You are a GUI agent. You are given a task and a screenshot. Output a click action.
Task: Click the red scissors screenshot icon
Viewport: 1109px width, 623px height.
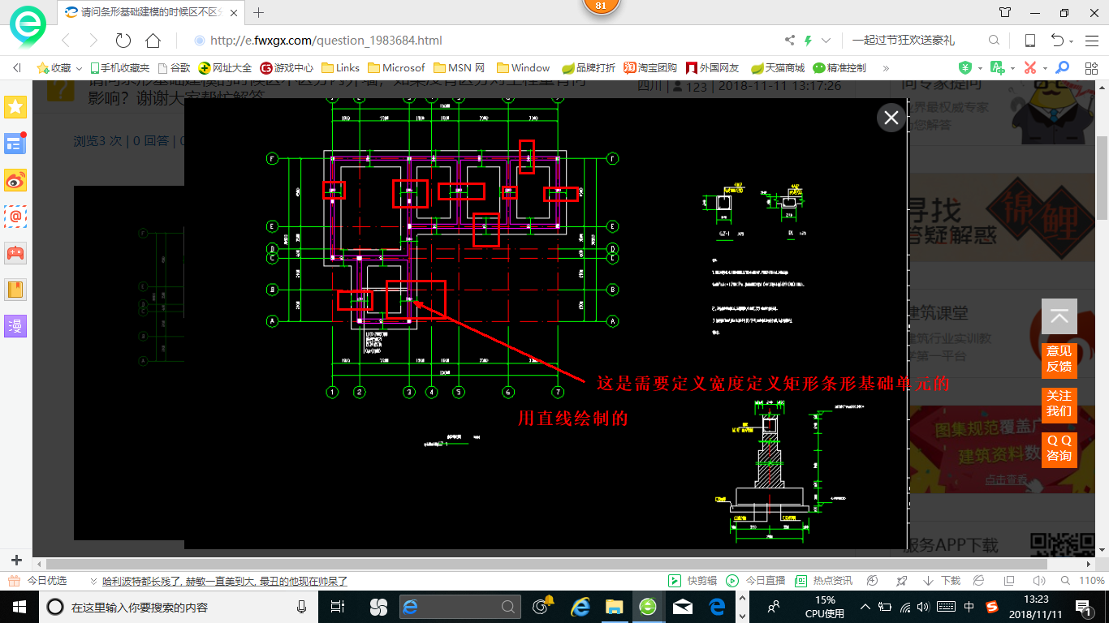tap(1029, 68)
